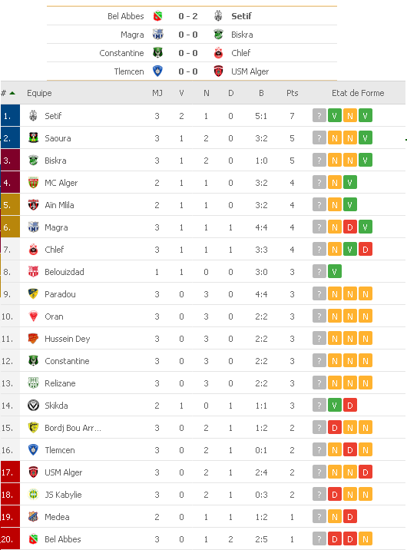Click Belouizdad's grey question mark form badge

(x=319, y=271)
